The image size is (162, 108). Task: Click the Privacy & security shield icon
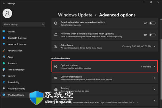click(4, 88)
